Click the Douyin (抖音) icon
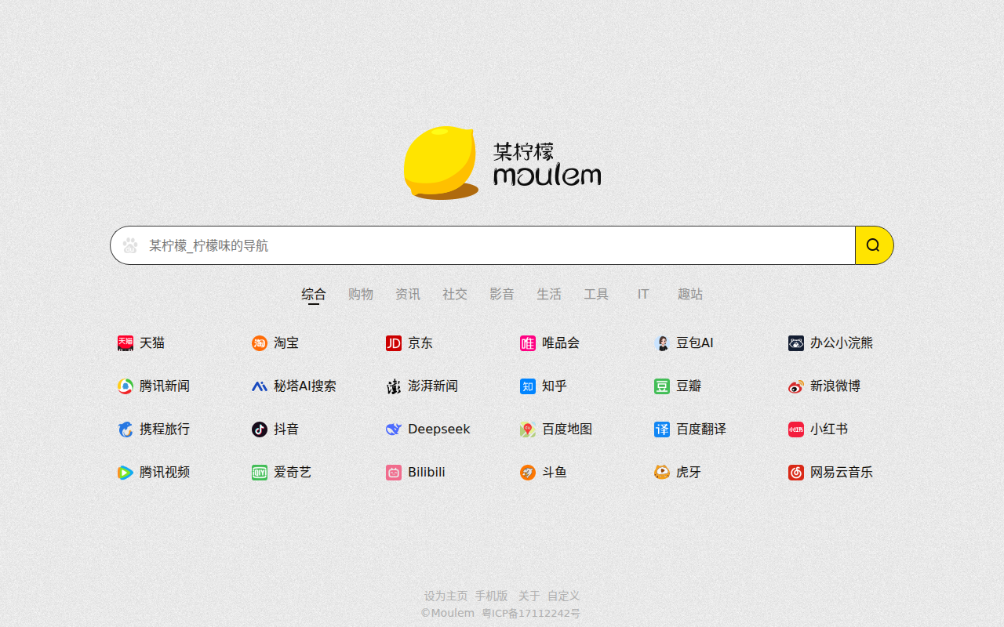The height and width of the screenshot is (627, 1004). 260,429
